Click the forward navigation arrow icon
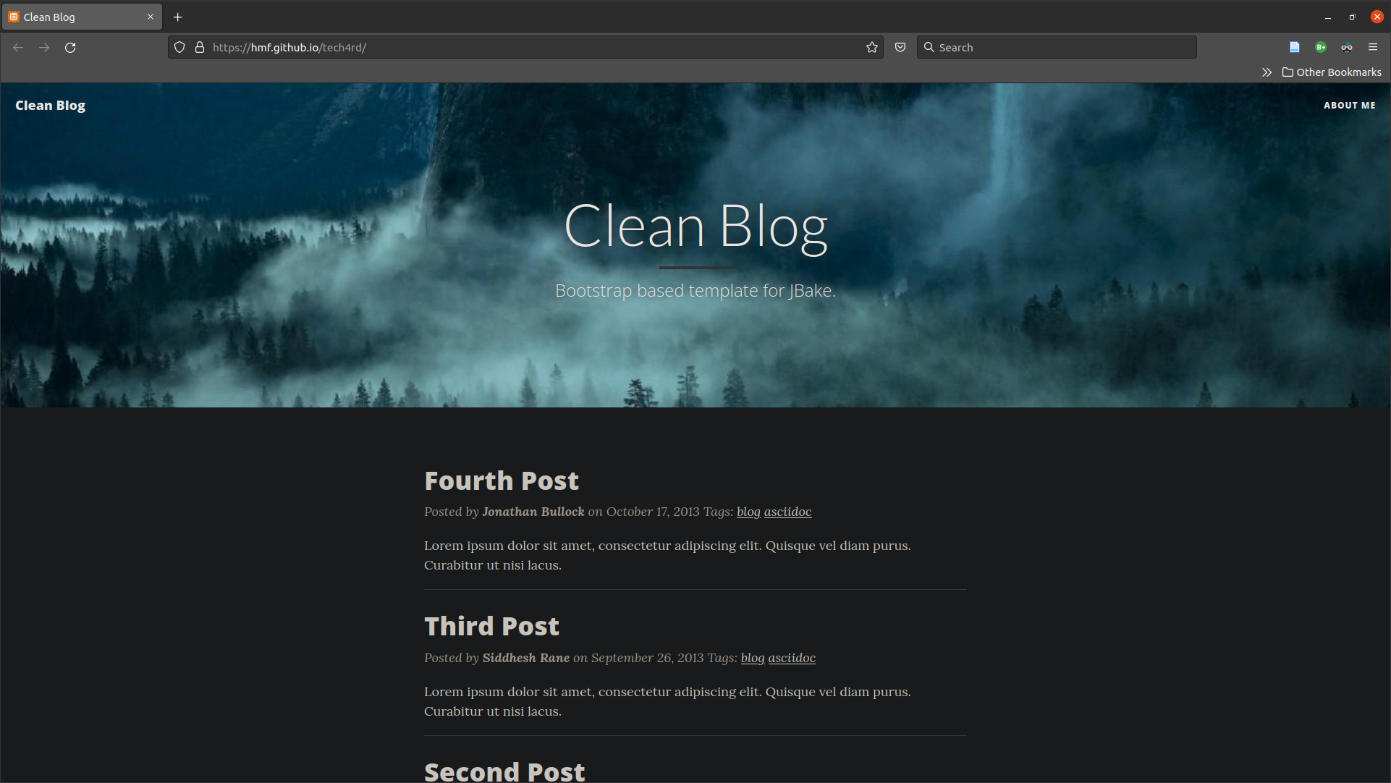The image size is (1391, 783). [x=44, y=47]
